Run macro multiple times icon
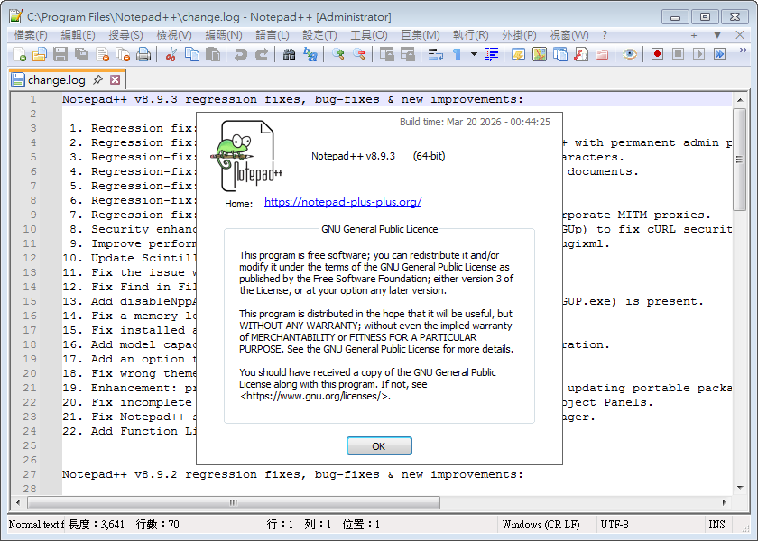 [720, 54]
